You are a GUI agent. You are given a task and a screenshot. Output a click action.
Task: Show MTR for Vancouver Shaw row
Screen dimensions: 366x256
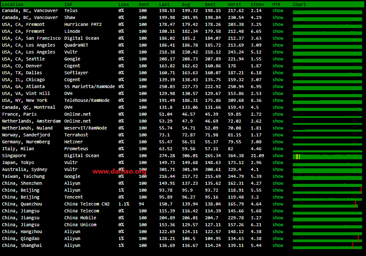pos(278,17)
